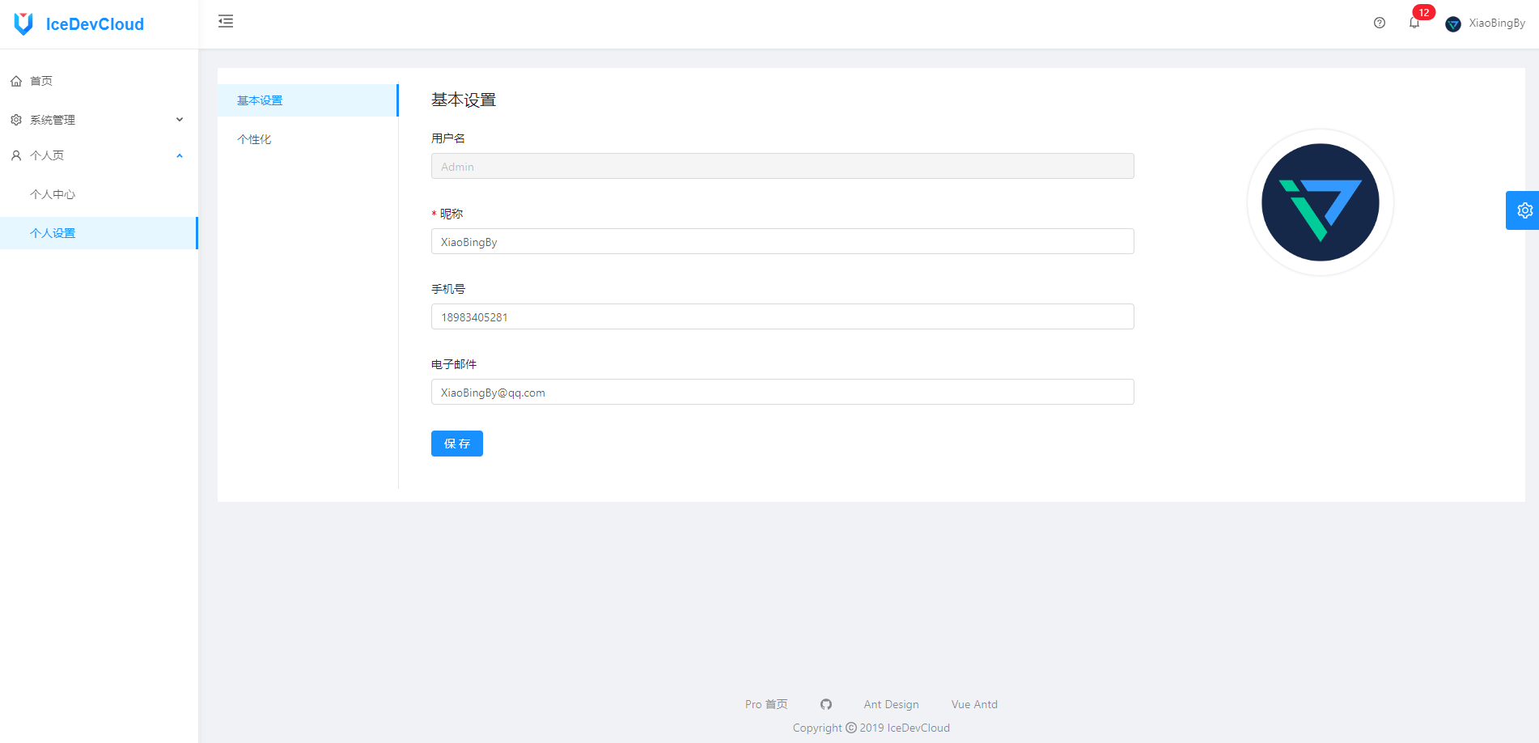This screenshot has width=1539, height=743.
Task: Click the 保存 button
Action: (x=457, y=444)
